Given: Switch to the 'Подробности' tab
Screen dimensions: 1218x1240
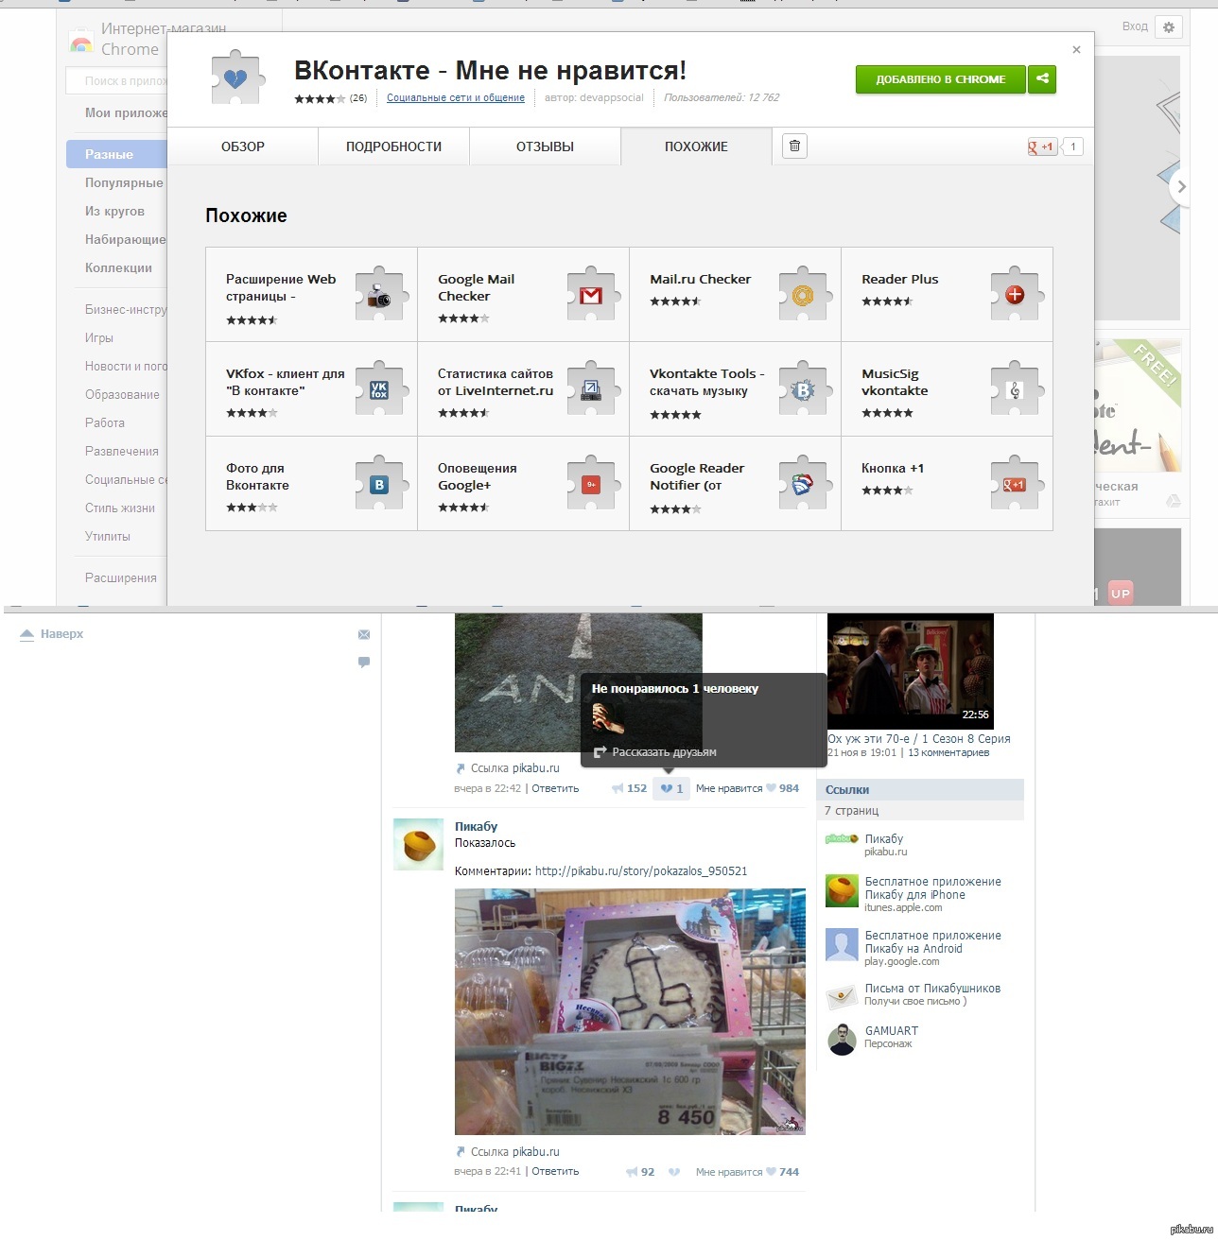Looking at the screenshot, I should pos(393,146).
